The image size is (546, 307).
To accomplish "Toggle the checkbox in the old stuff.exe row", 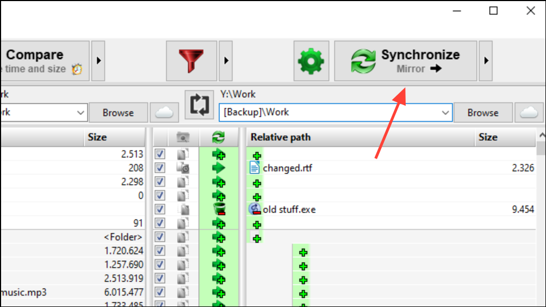I will click(x=160, y=210).
